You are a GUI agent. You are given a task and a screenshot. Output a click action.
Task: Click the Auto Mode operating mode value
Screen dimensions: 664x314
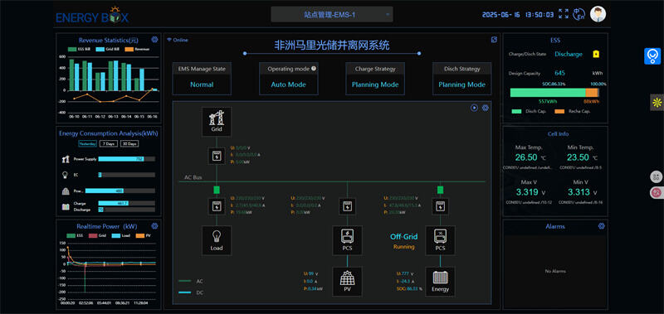(x=288, y=85)
